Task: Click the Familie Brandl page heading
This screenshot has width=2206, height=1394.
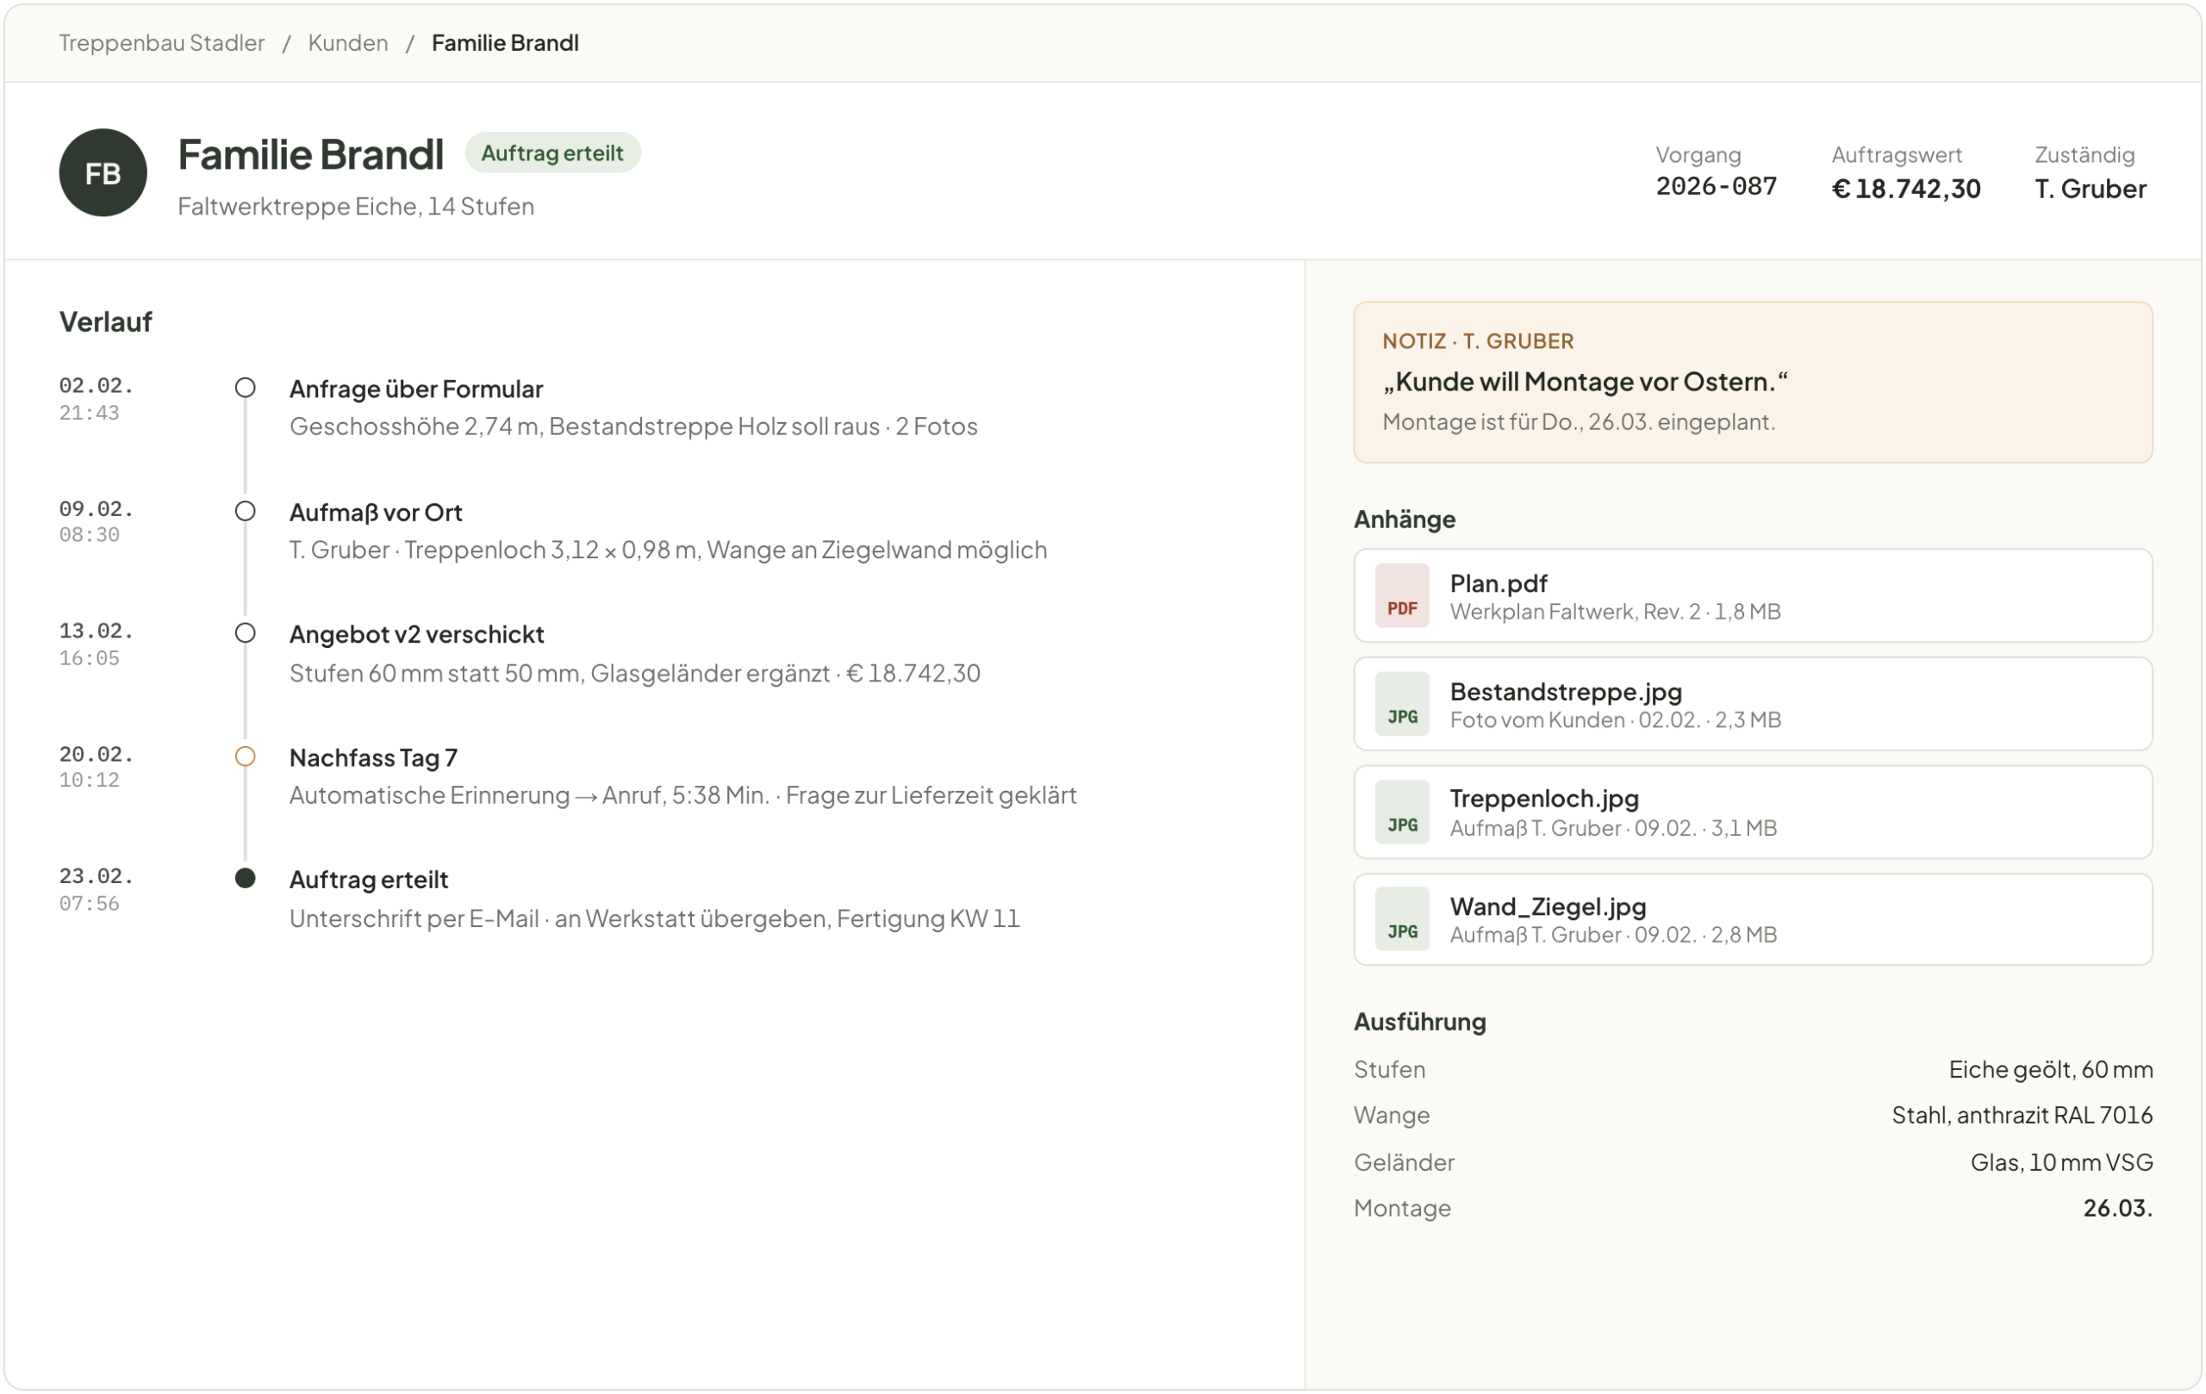Action: click(310, 154)
